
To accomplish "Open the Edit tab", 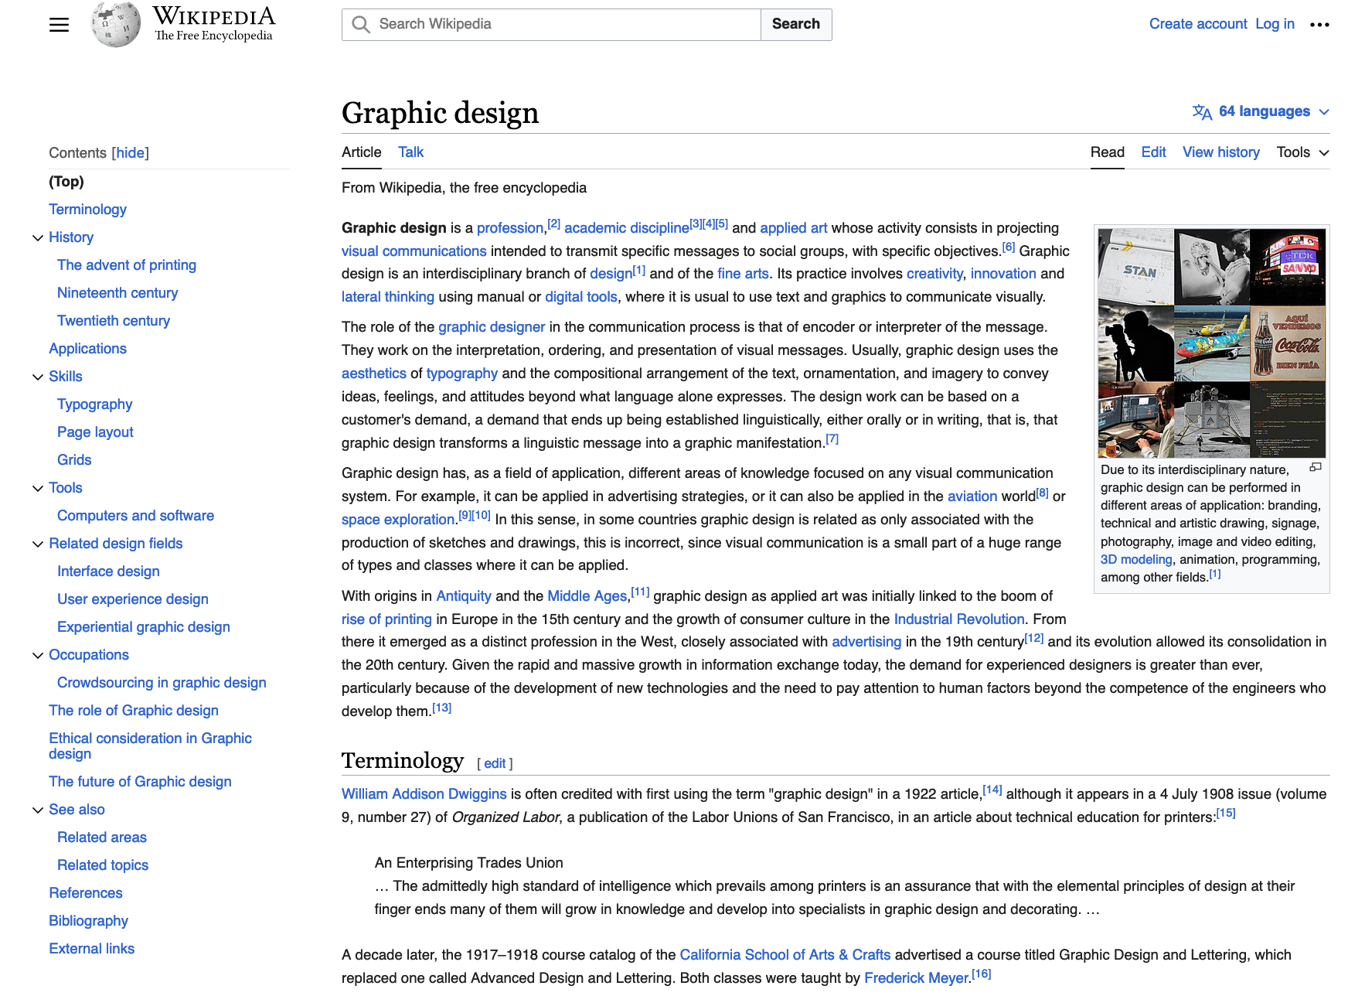I will point(1153,152).
